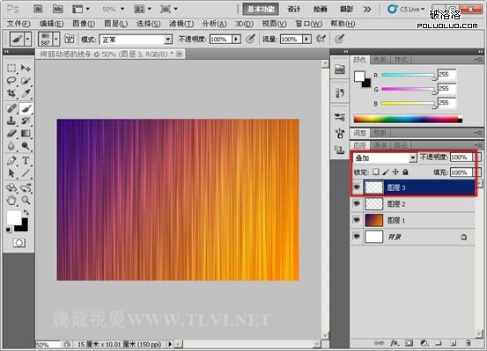Hide layer 图层 1
Screen dimensions: 487x351
click(x=357, y=220)
